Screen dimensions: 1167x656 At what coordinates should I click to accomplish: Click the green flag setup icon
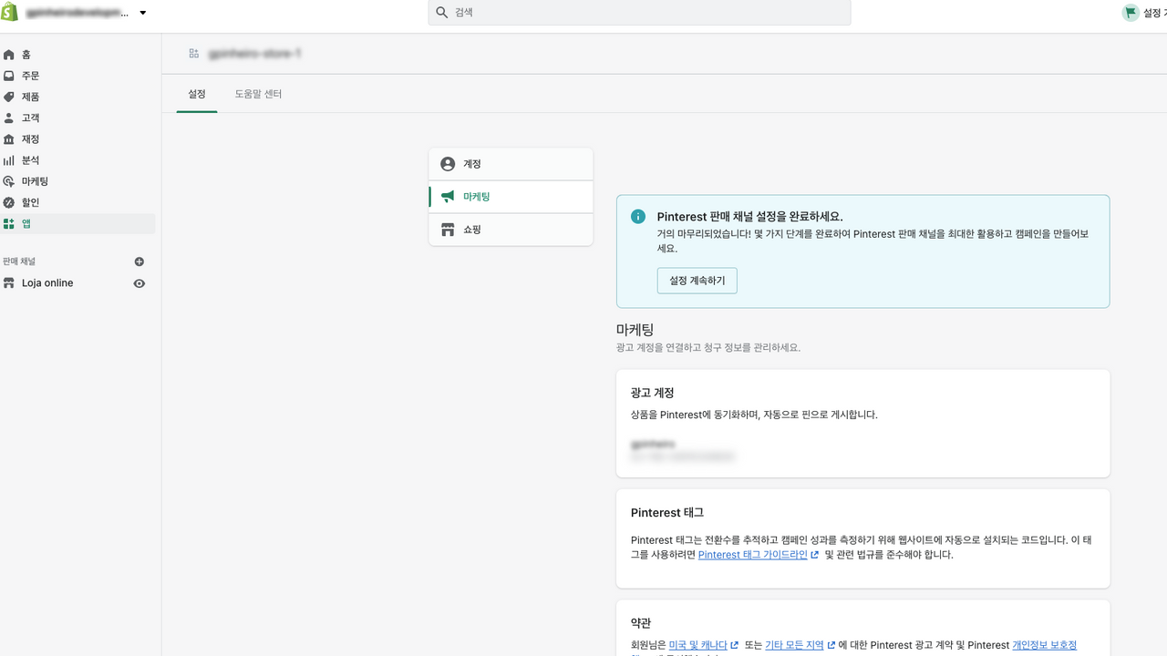1131,13
